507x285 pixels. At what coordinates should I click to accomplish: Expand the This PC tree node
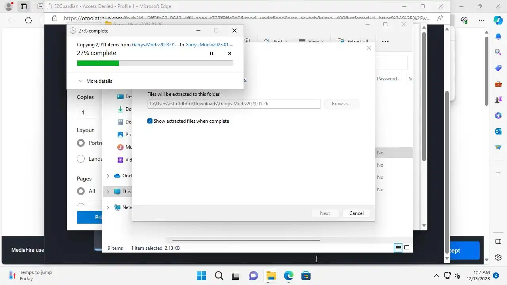pyautogui.click(x=108, y=192)
